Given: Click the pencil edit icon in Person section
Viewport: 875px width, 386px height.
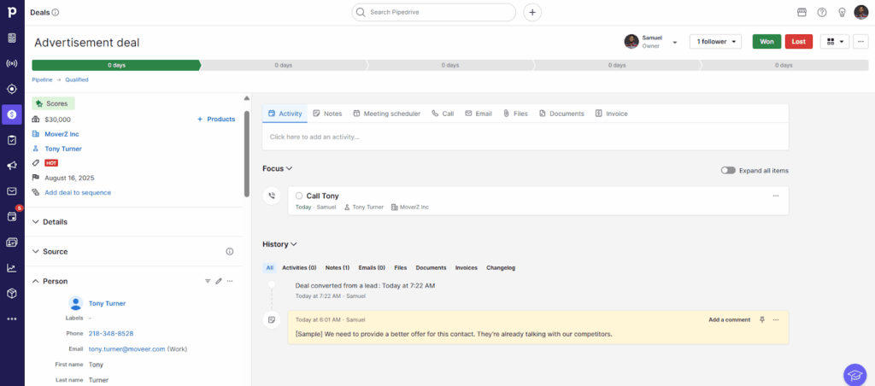Looking at the screenshot, I should (x=219, y=281).
